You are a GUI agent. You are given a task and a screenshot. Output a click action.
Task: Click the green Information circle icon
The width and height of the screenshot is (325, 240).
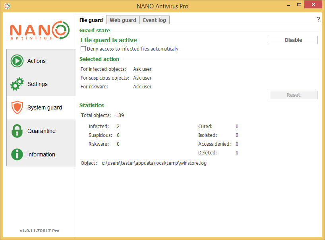pos(17,154)
